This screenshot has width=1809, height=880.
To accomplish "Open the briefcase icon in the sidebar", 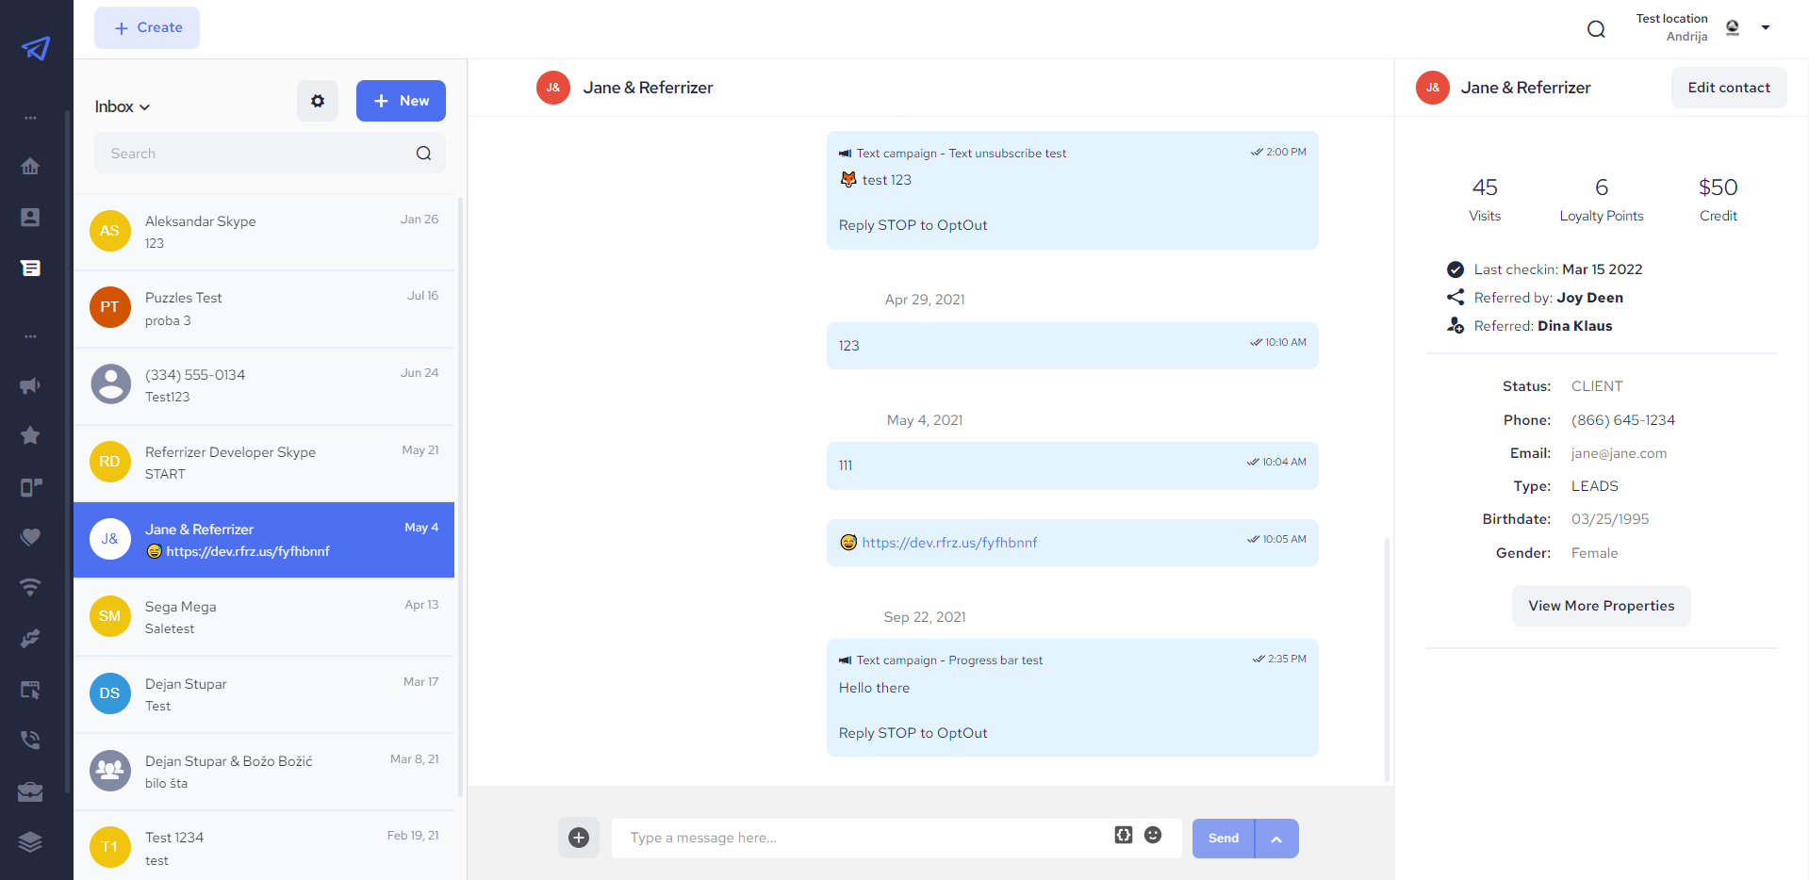I will 30,791.
